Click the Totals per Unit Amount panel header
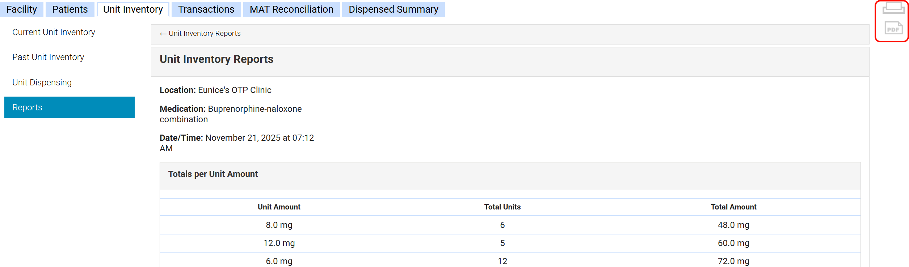This screenshot has width=909, height=267. coord(213,174)
